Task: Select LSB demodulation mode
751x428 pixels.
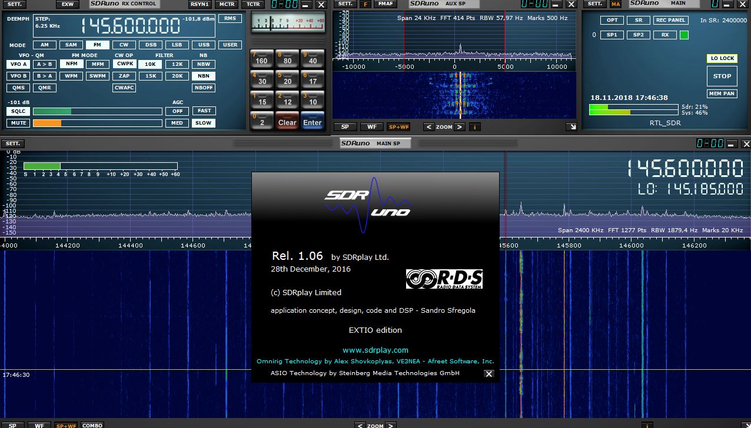Action: [x=177, y=45]
